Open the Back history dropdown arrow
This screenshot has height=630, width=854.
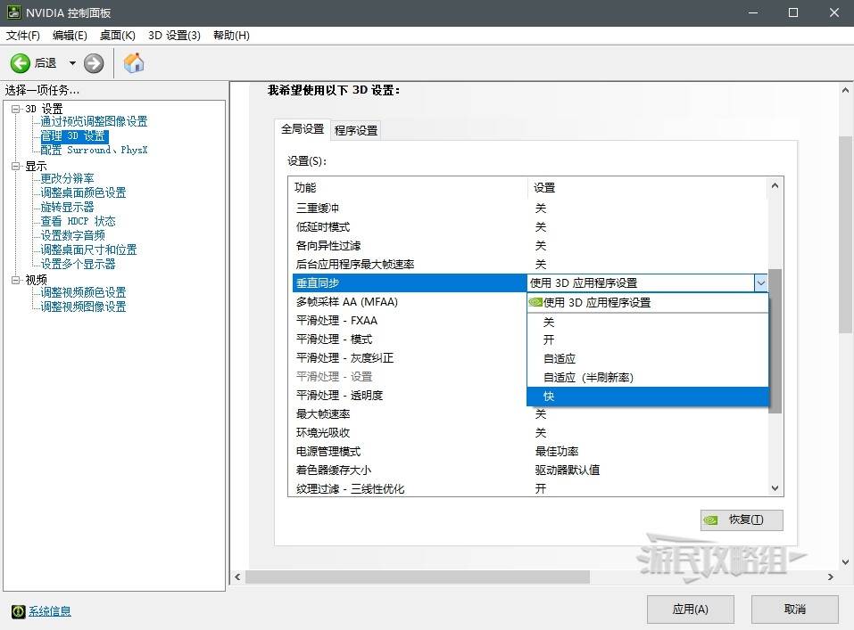72,63
